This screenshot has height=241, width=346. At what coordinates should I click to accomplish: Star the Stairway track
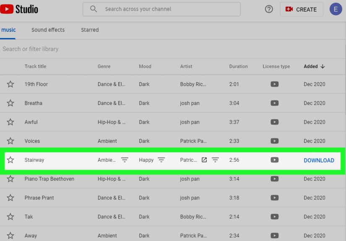tap(10, 160)
